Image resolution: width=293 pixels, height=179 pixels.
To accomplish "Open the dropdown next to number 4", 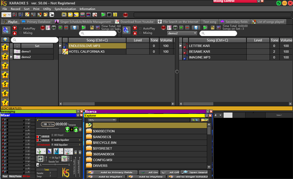I will pos(220,115).
